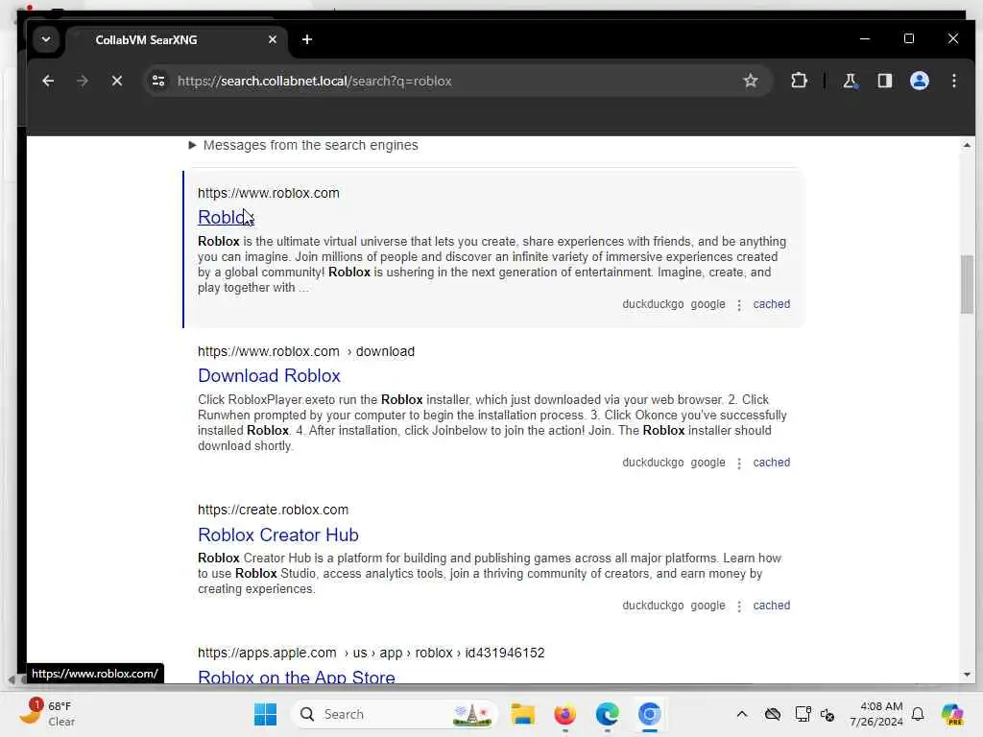The image size is (983, 737).
Task: Open the clock showing 4:08 AM
Action: (875, 714)
